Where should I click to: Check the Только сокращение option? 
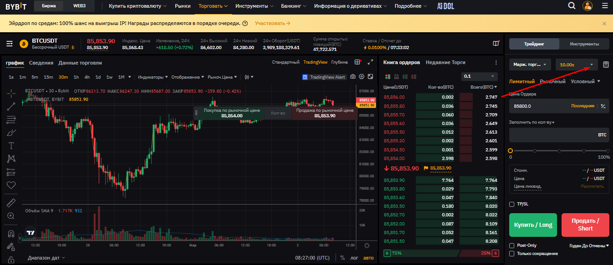(x=512, y=253)
